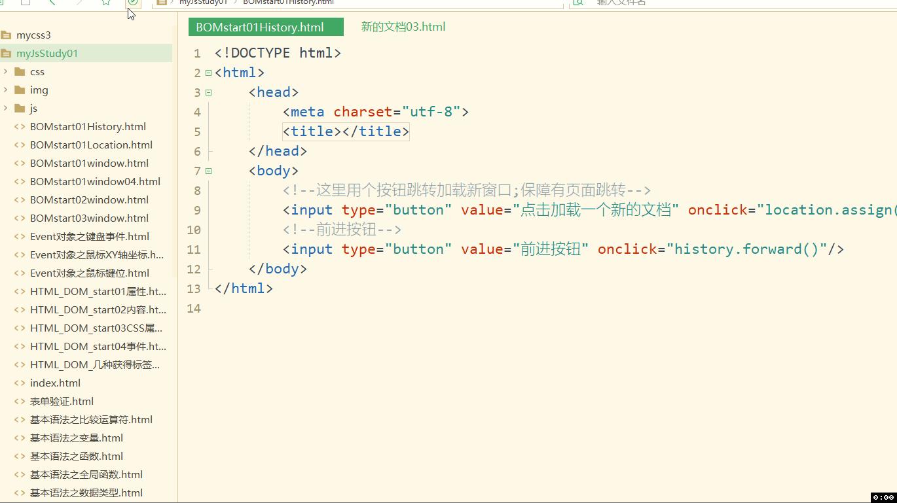Click the js folder icon
This screenshot has height=503, width=897.
(20, 108)
